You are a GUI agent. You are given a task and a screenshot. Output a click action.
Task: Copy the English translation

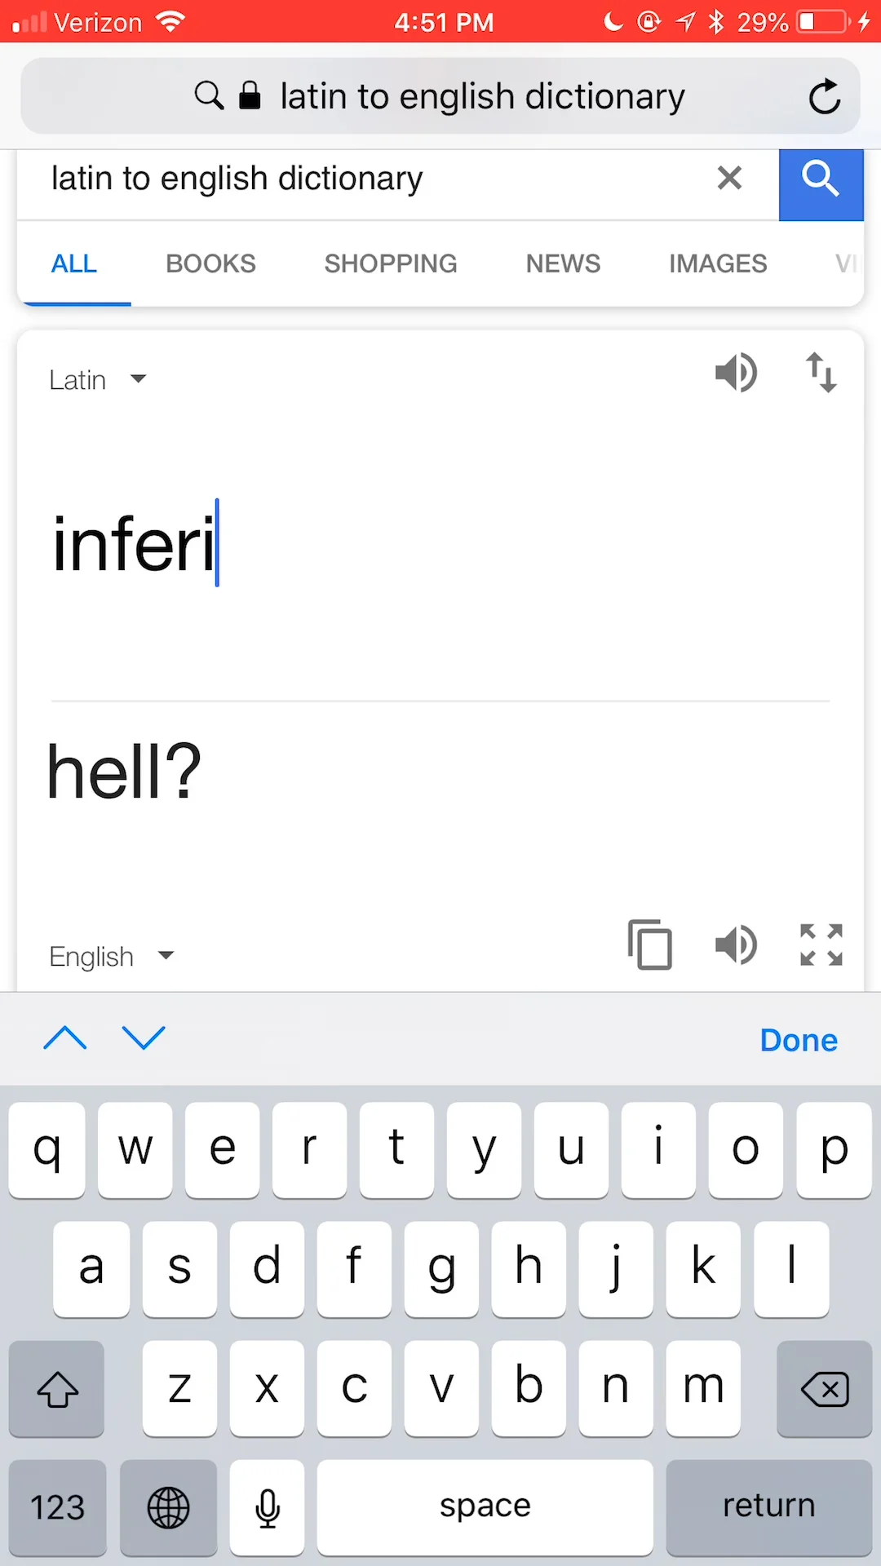650,944
